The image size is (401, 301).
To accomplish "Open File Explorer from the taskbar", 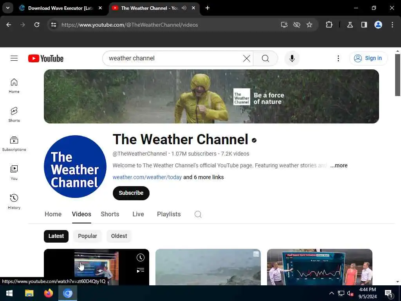I will pyautogui.click(x=29, y=293).
